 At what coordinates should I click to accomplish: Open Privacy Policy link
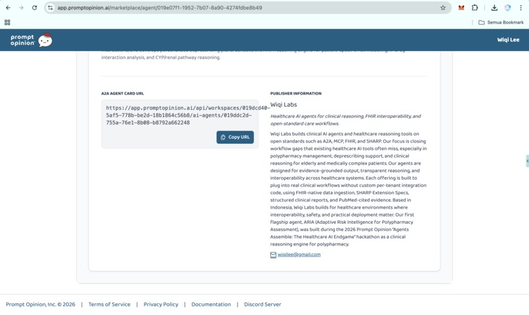[161, 304]
